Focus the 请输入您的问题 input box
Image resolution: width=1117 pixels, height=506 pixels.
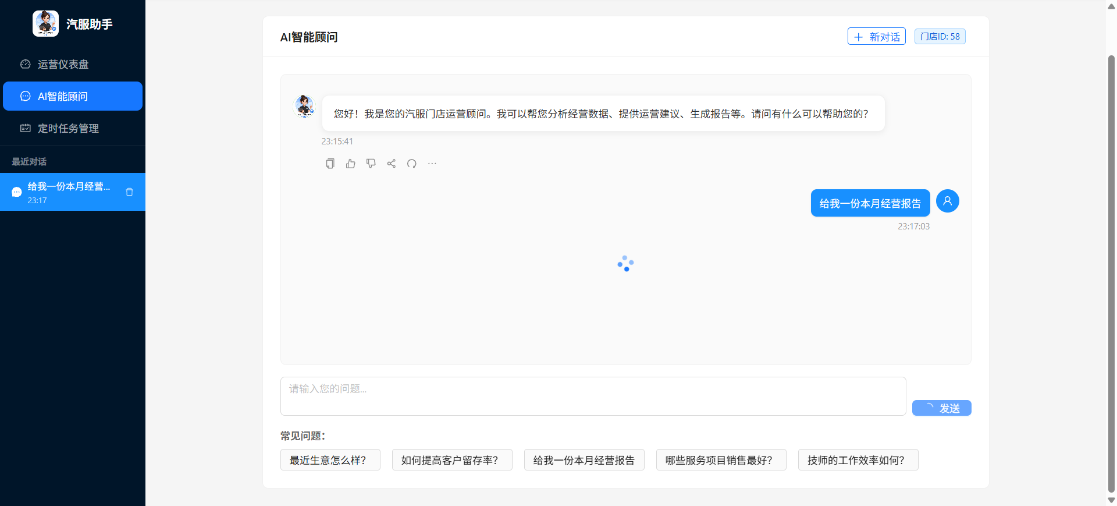[x=593, y=396]
